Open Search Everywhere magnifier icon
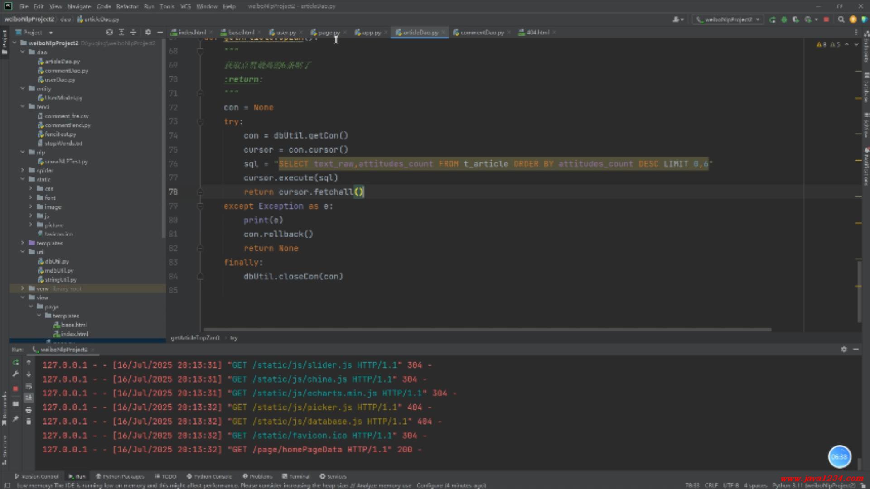Screen dimensions: 870x489 (841, 19)
